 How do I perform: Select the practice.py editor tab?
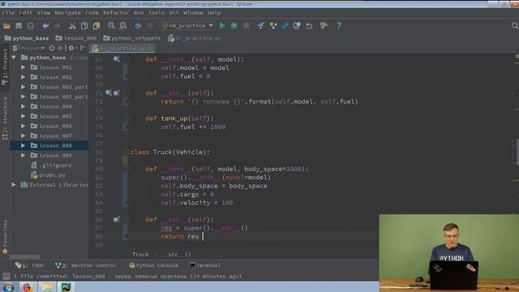click(x=122, y=49)
